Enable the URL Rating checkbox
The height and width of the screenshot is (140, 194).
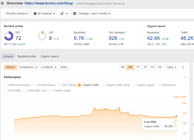[x=59, y=85]
